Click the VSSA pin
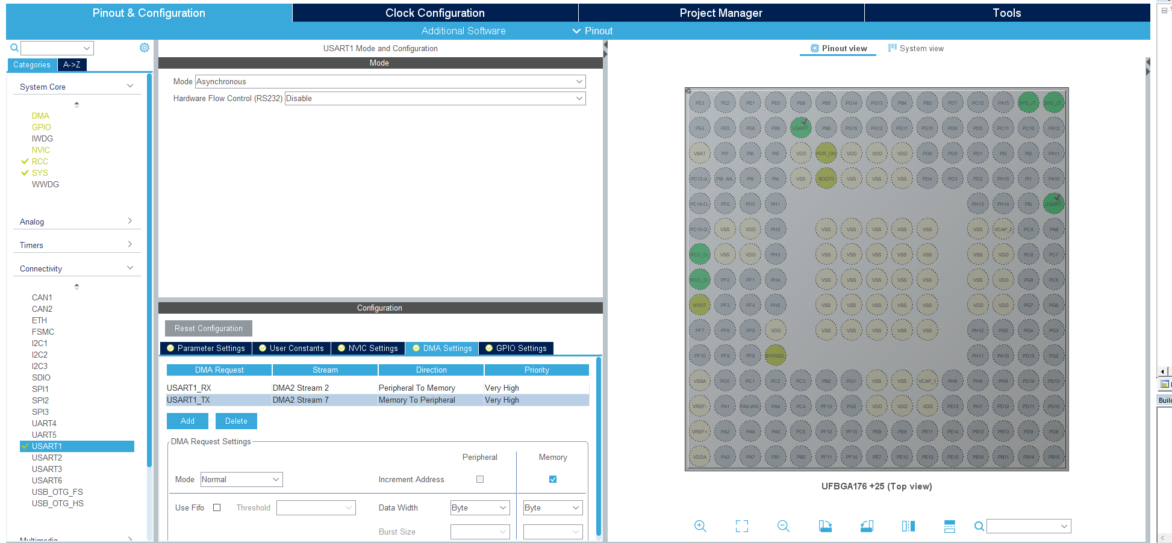The height and width of the screenshot is (543, 1172). [700, 381]
